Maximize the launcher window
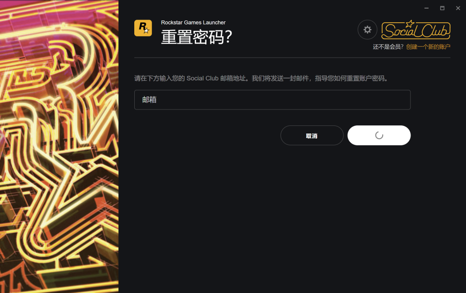 point(442,8)
